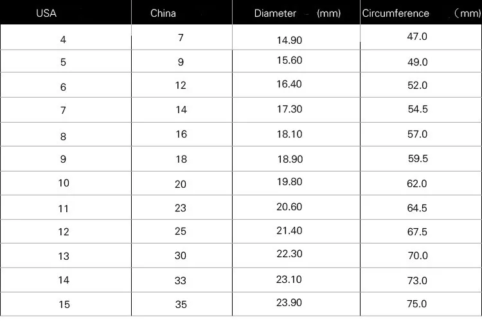Select China size 35 cell
Image resolution: width=482 pixels, height=324 pixels.
click(181, 304)
